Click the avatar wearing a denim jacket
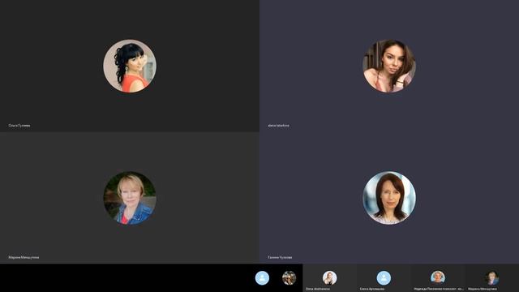 click(x=130, y=198)
